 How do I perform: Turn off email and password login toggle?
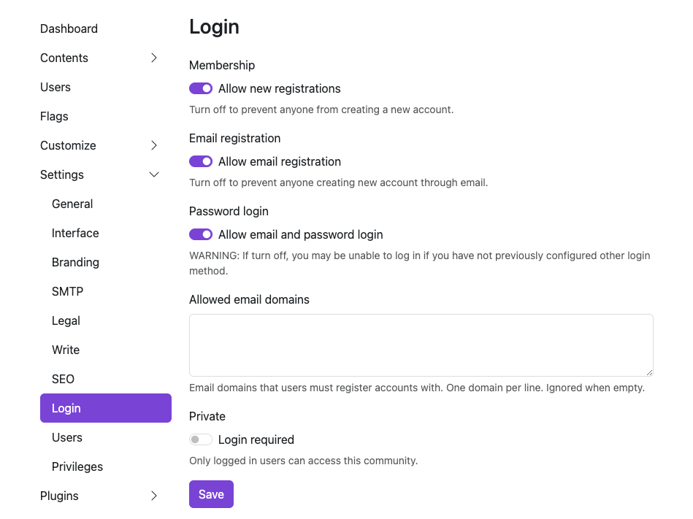[x=201, y=234]
